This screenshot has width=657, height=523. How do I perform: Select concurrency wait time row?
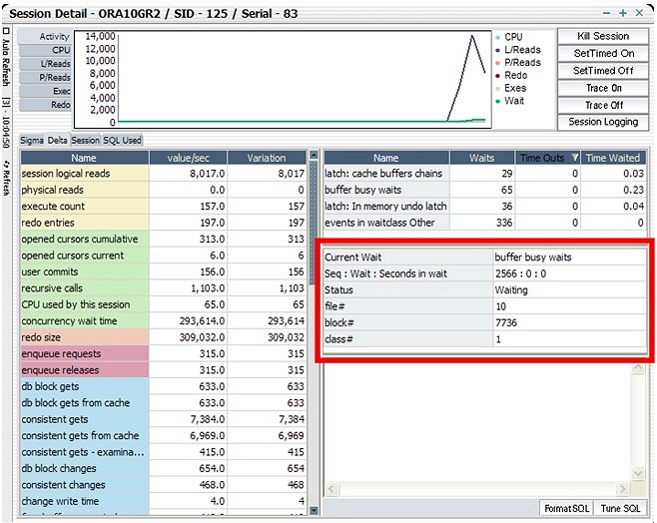coord(164,320)
